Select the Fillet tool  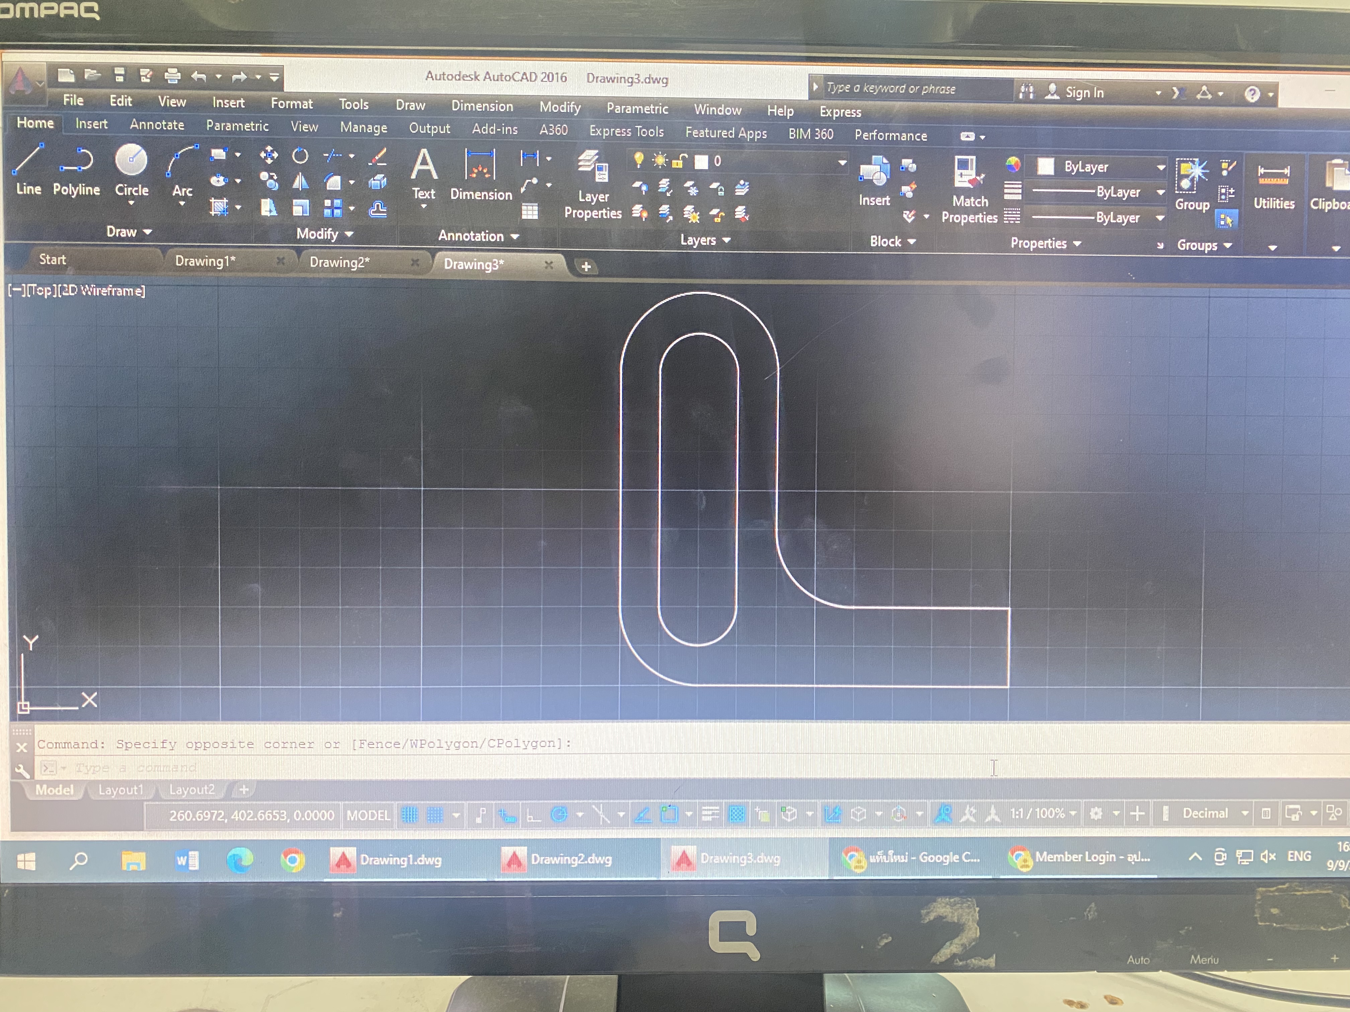(332, 182)
